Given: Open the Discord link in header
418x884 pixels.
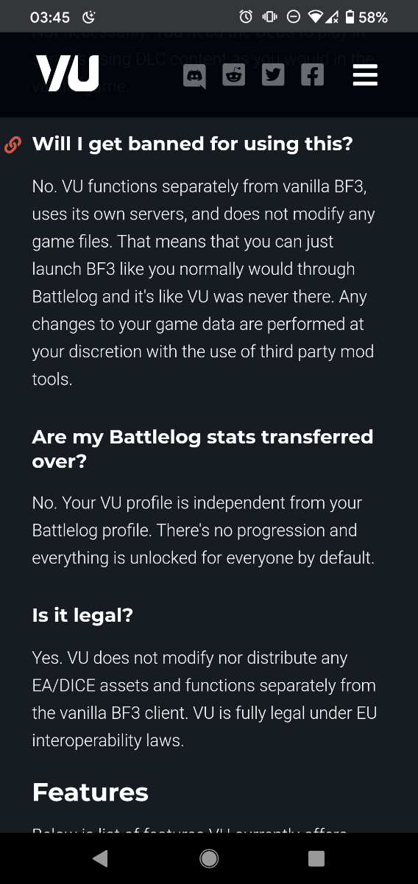Looking at the screenshot, I should tap(195, 75).
